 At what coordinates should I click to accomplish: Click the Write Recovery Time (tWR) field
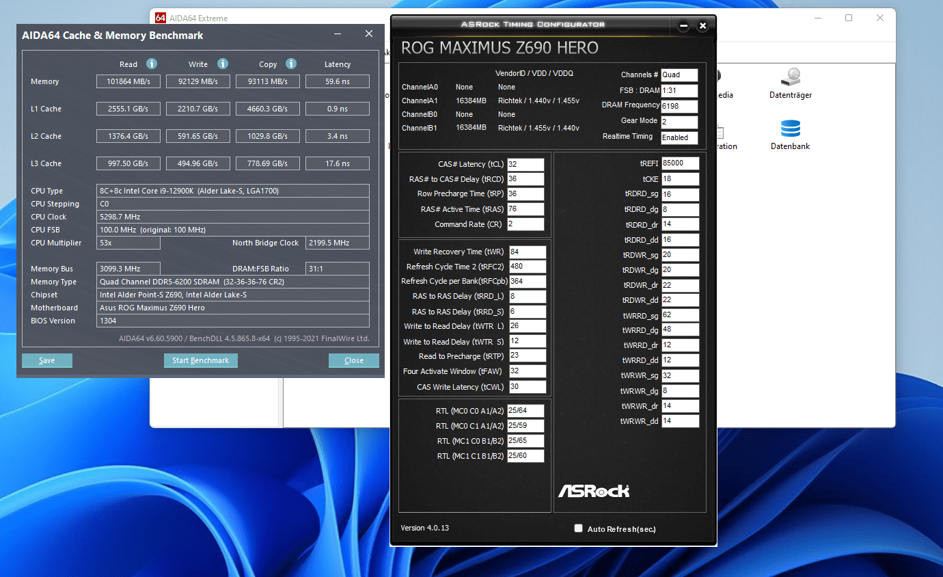tap(528, 252)
